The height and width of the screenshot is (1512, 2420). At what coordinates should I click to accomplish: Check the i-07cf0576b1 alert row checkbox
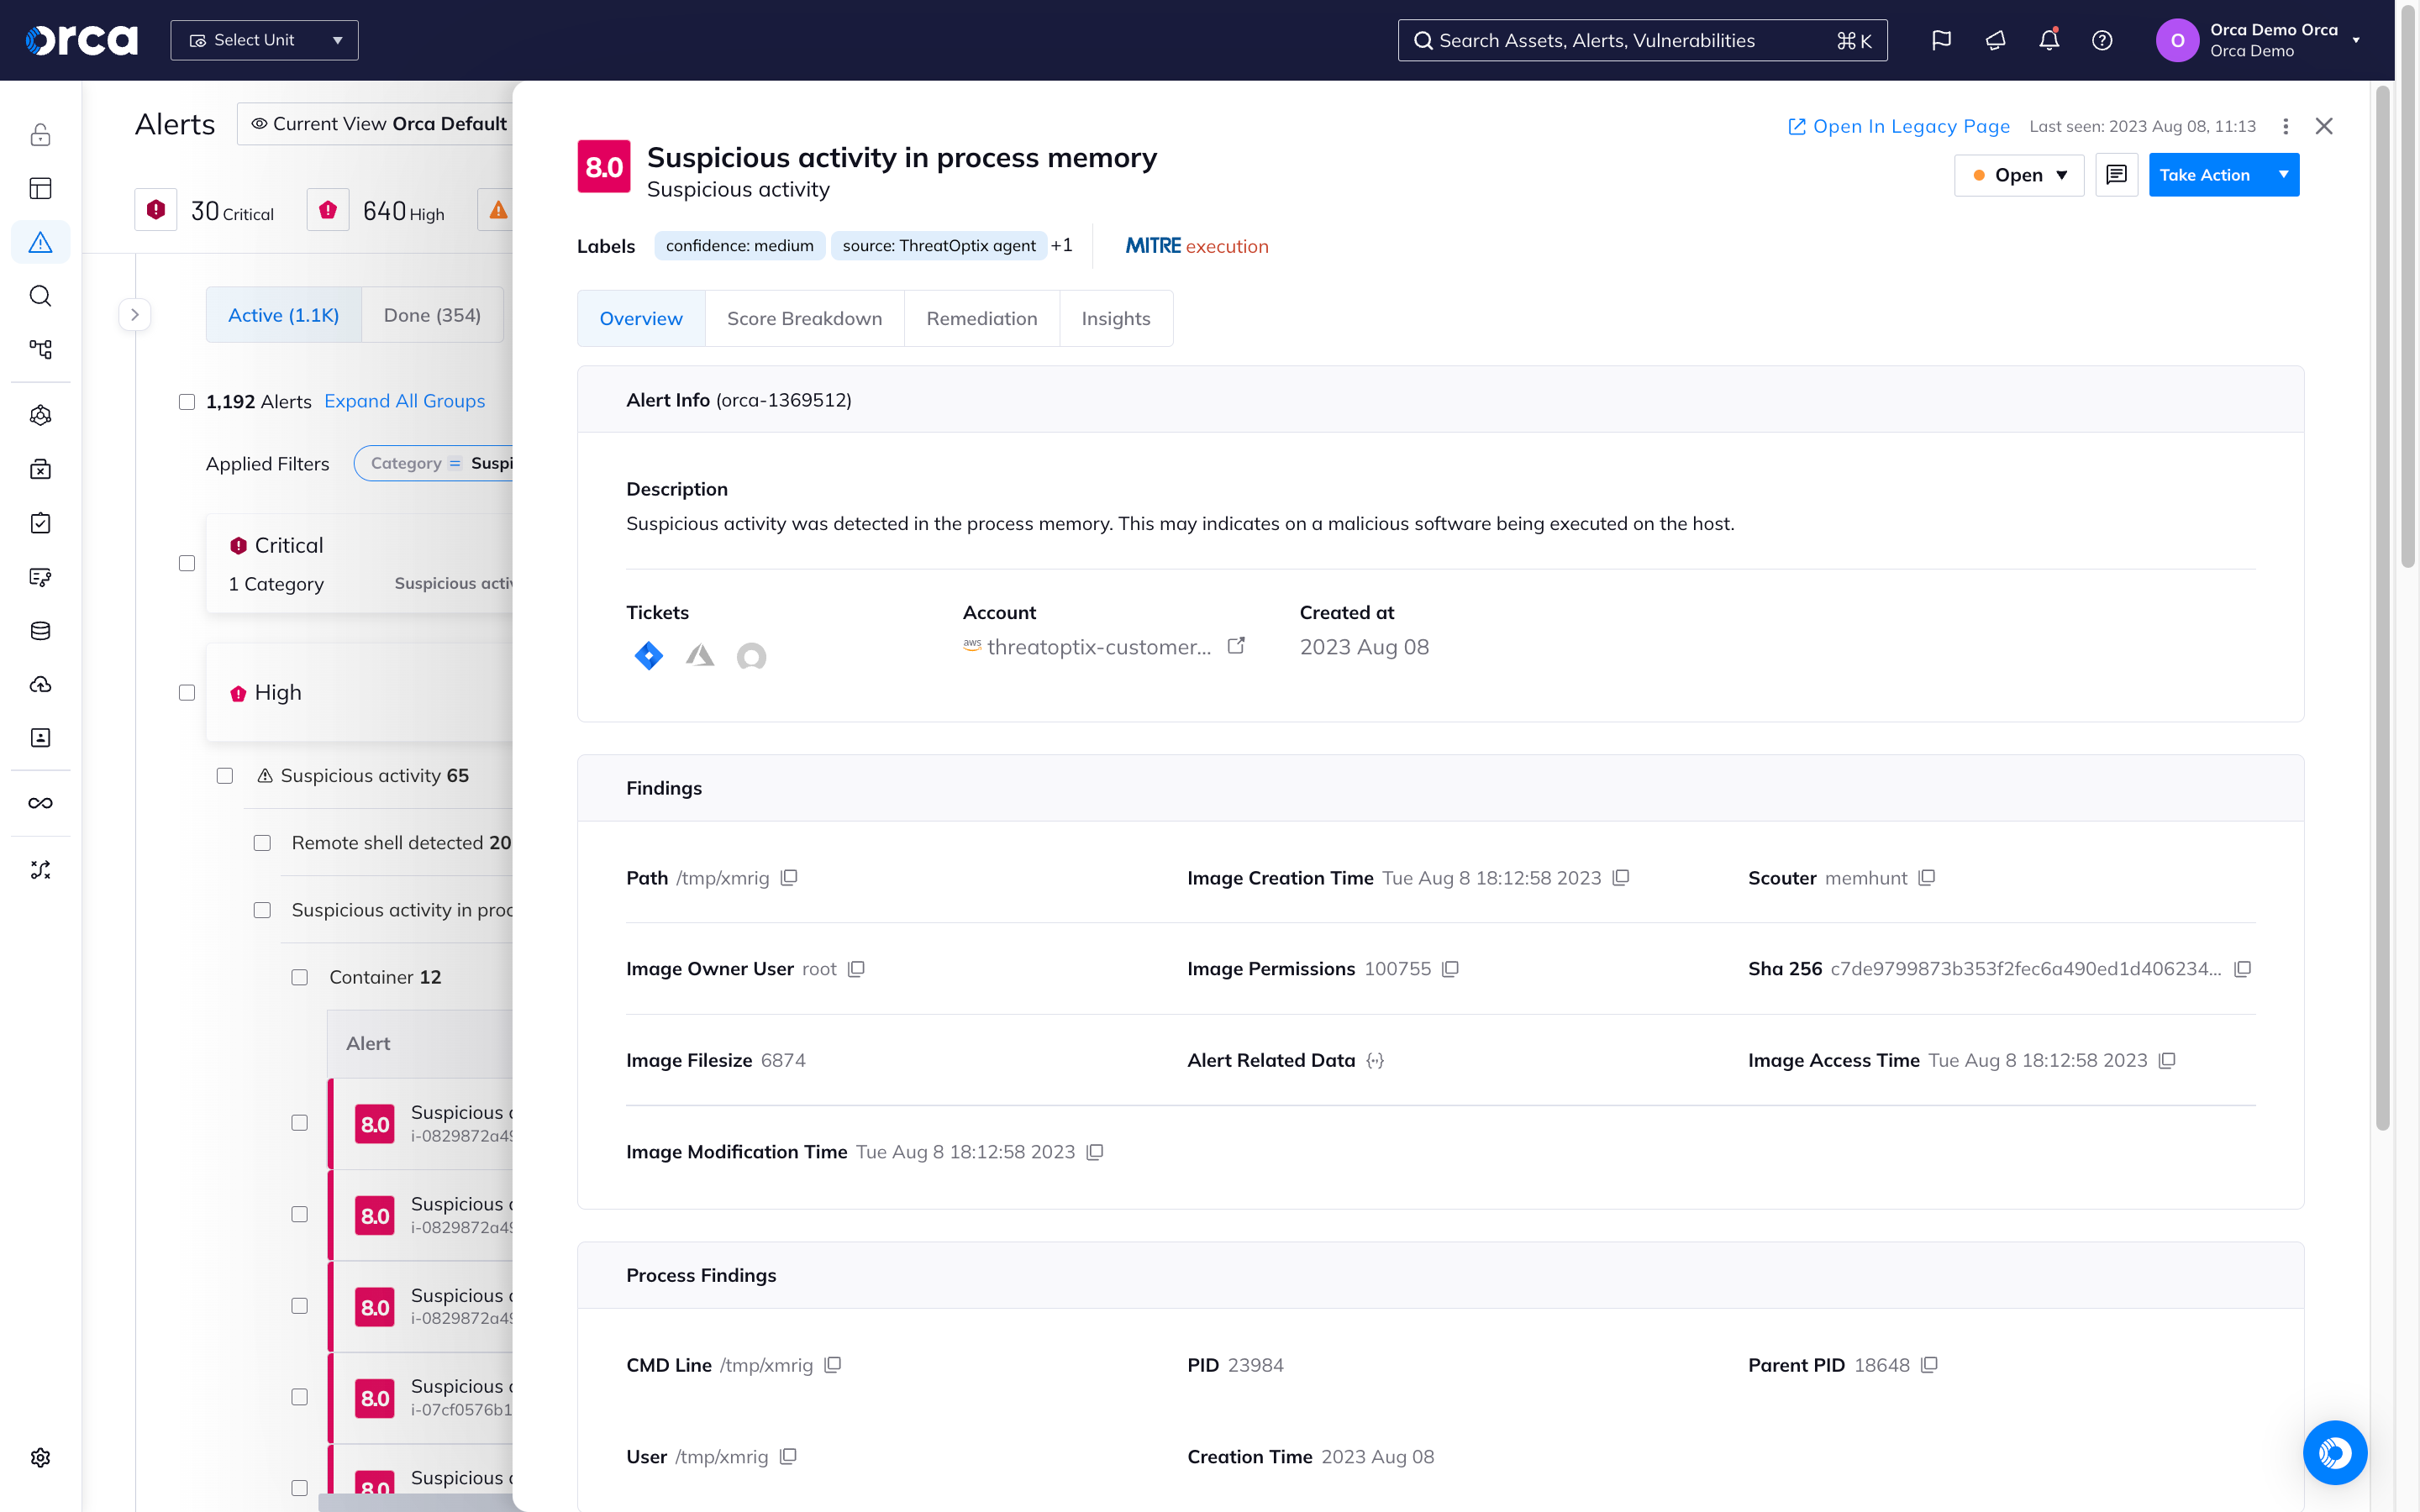coord(300,1397)
